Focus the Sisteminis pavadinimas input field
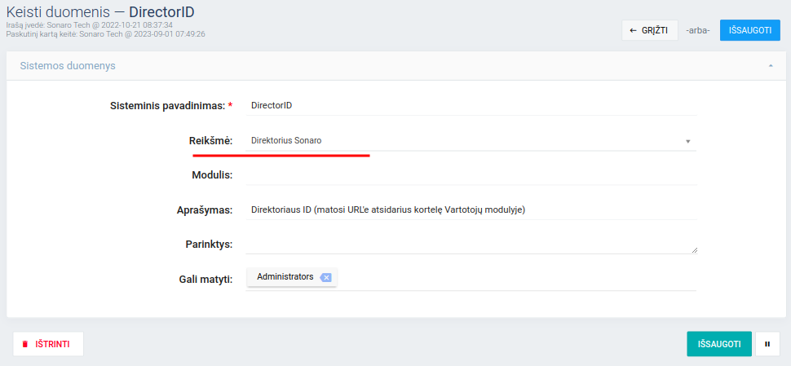 click(x=471, y=105)
